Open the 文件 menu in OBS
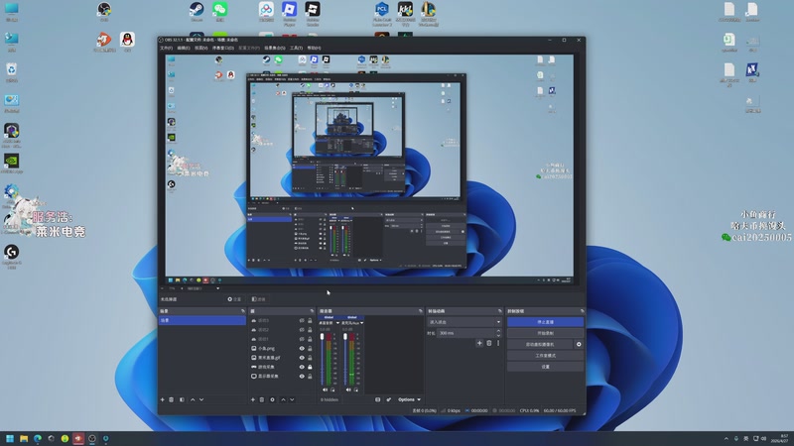794x446 pixels. (x=166, y=48)
